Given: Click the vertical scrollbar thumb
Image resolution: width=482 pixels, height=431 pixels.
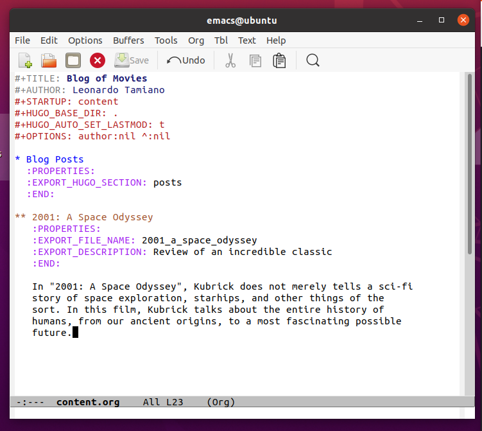Looking at the screenshot, I should 469,164.
